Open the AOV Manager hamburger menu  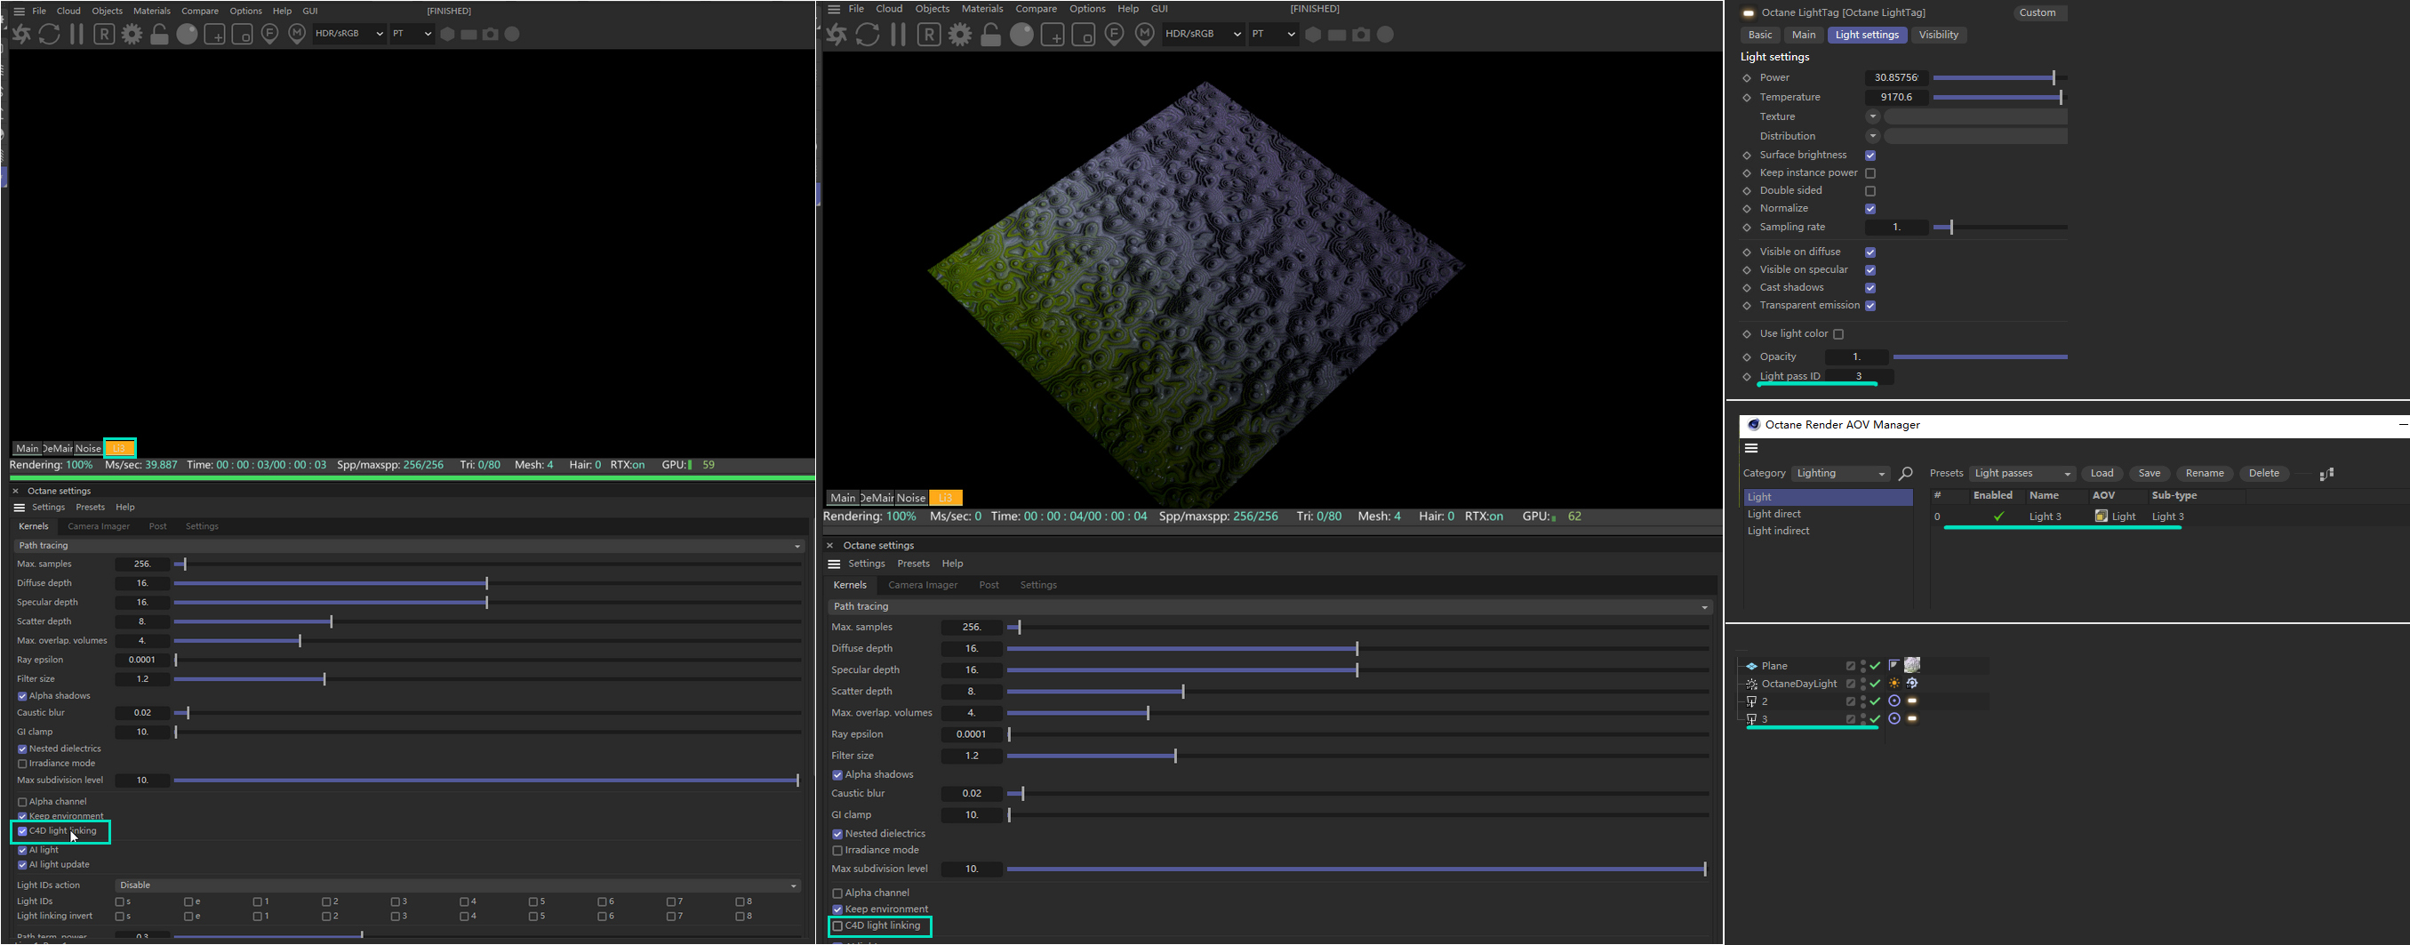[x=1751, y=448]
